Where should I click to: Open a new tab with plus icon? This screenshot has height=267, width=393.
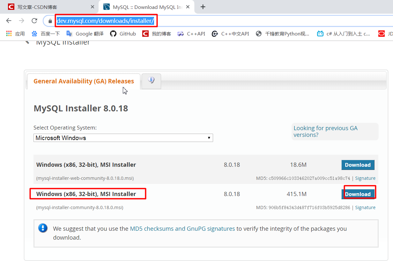[203, 7]
